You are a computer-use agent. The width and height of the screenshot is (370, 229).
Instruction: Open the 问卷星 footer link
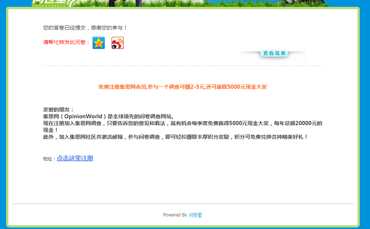point(195,215)
